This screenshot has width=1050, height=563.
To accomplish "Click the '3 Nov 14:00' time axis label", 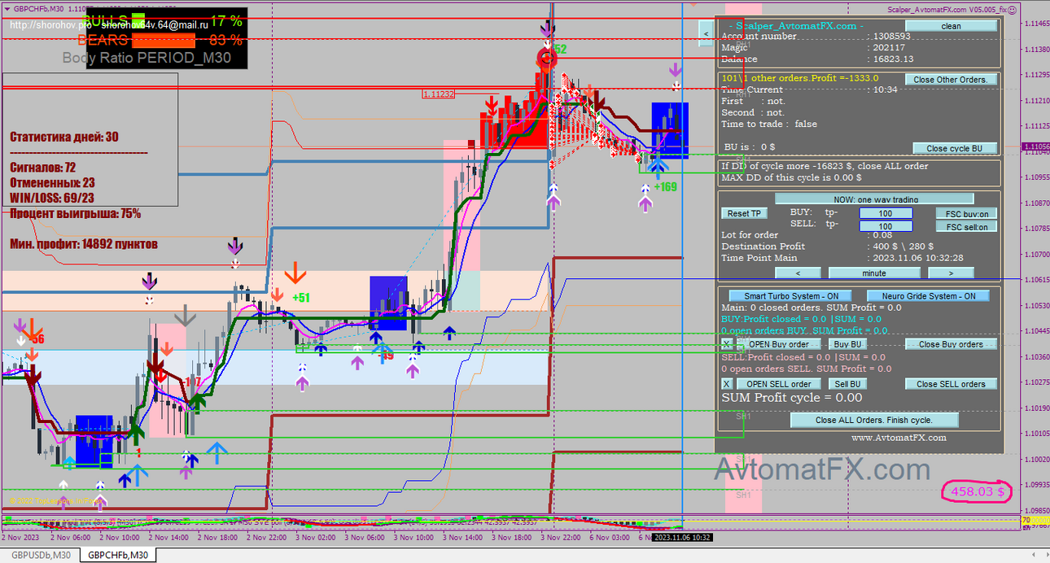I will [x=463, y=537].
